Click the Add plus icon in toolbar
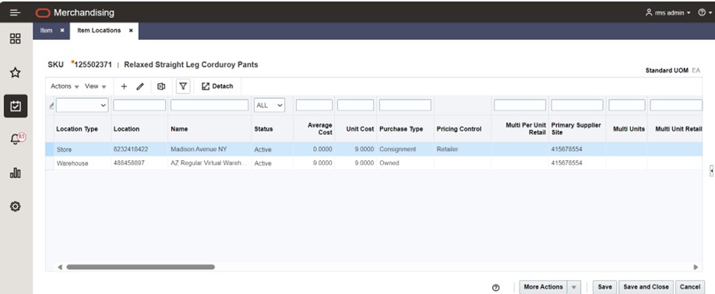The height and width of the screenshot is (294, 715). pos(124,86)
